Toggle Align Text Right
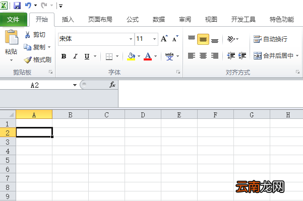This screenshot has width=303, height=201. tap(215, 56)
